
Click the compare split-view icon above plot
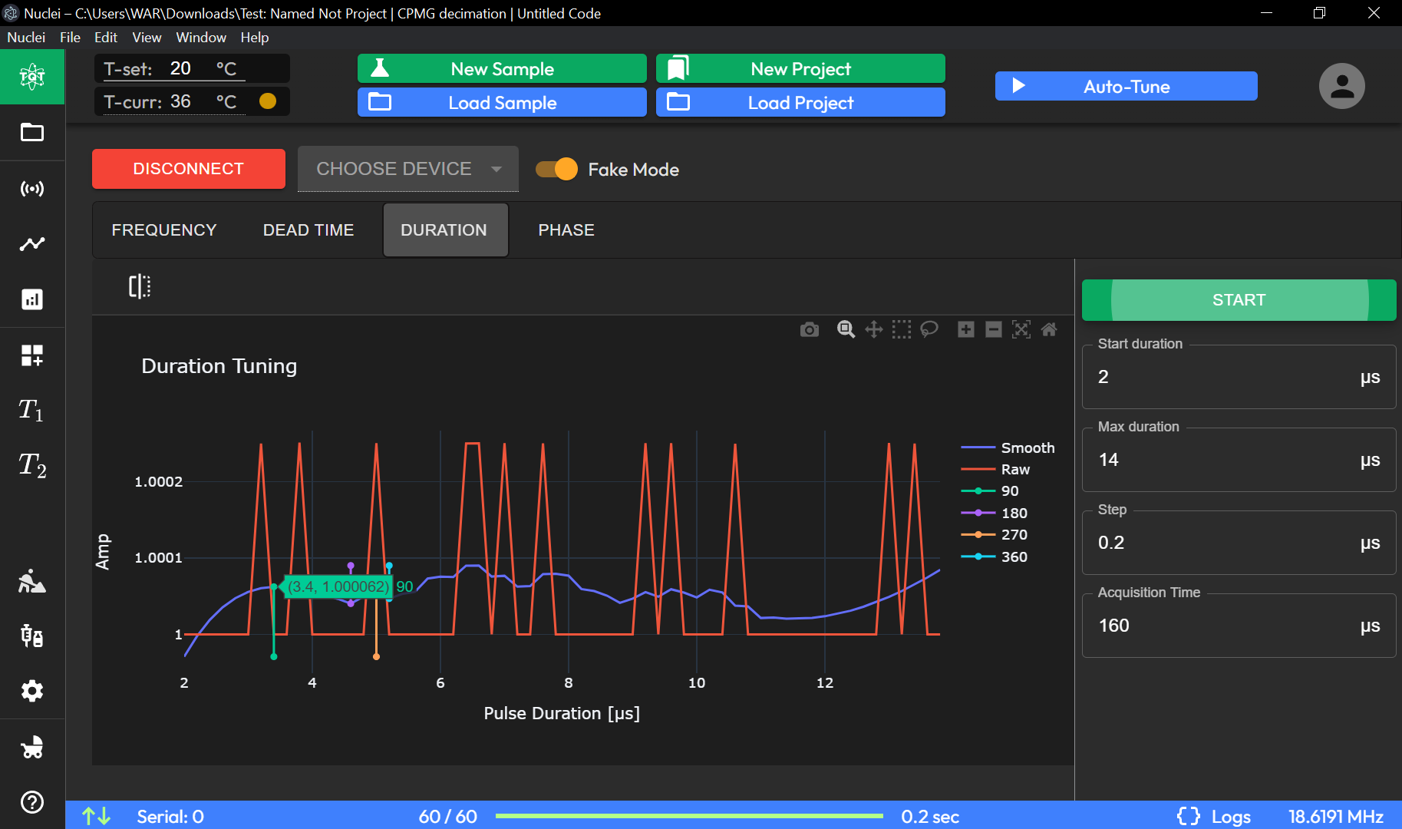[x=140, y=286]
